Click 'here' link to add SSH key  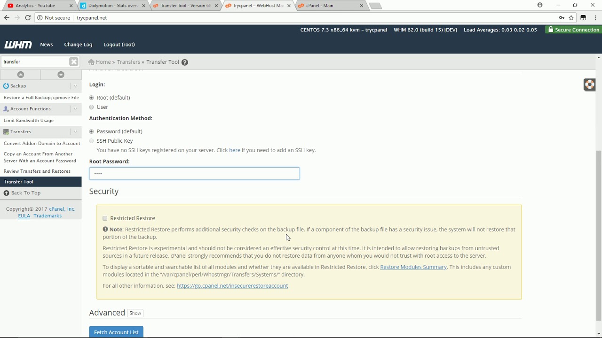click(235, 150)
